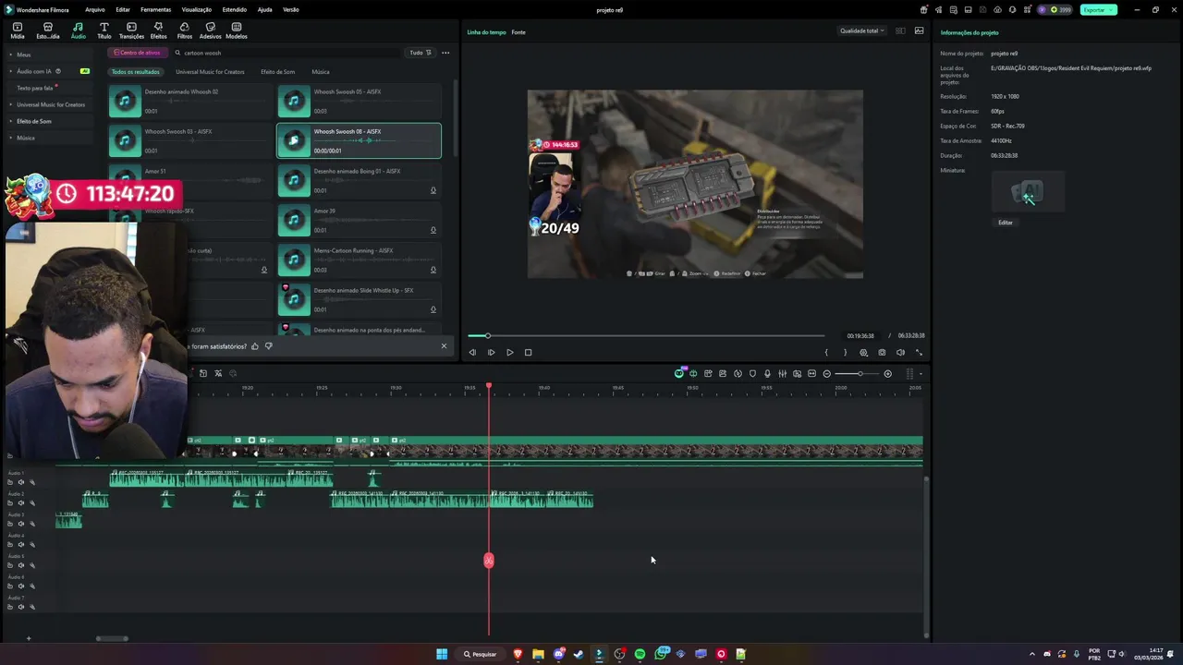
Task: Click the Centro de ativos button
Action: pyautogui.click(x=138, y=53)
